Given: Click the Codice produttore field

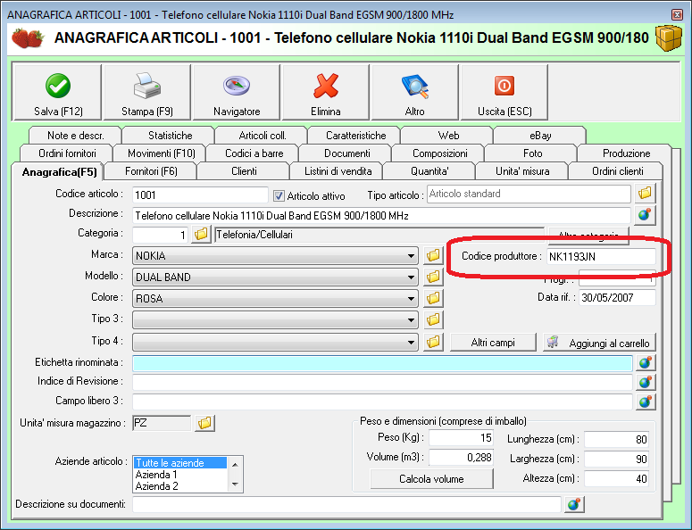Looking at the screenshot, I should 601,256.
